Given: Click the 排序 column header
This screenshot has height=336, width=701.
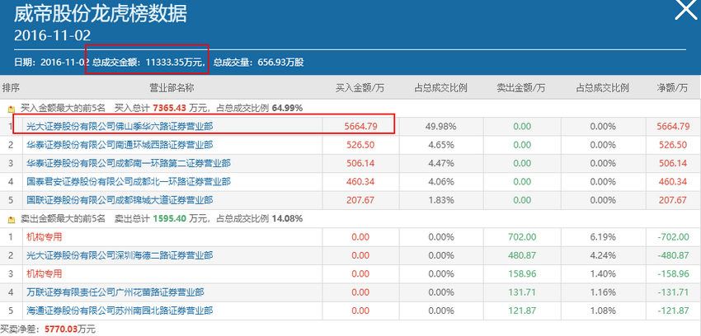Looking at the screenshot, I should pos(12,88).
